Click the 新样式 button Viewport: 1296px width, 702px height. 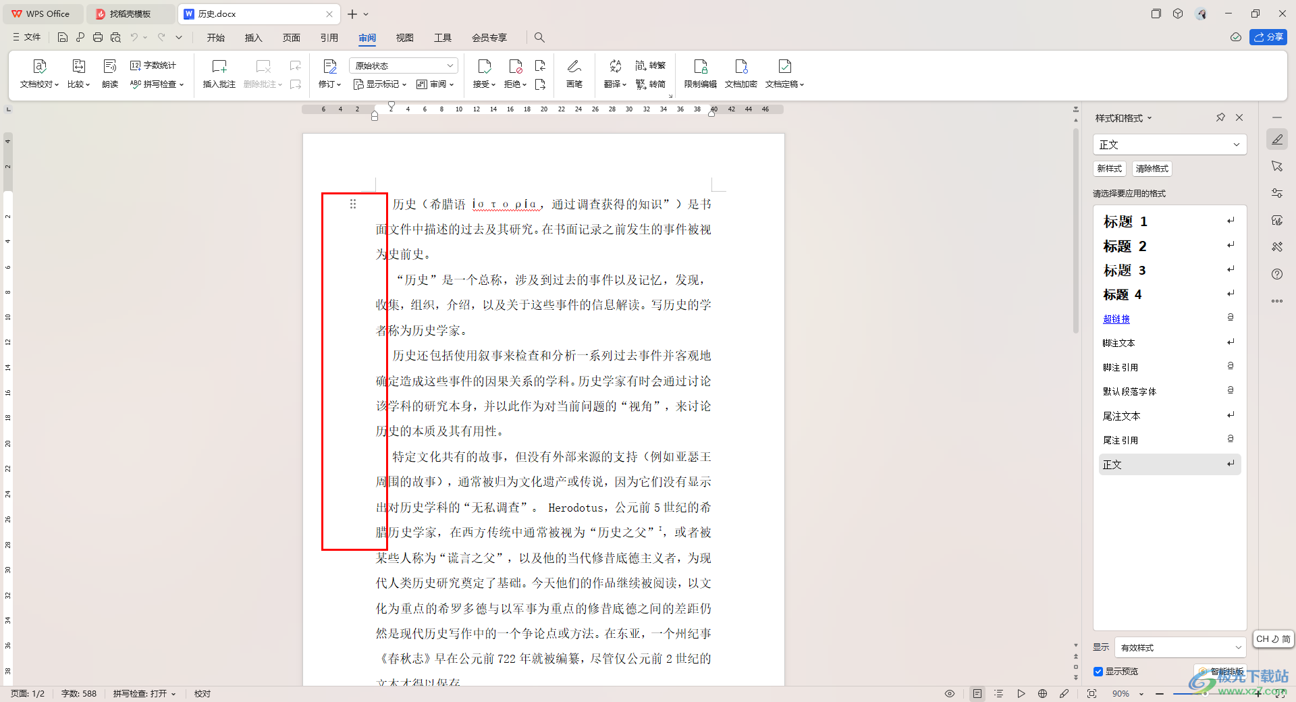[x=1109, y=169]
